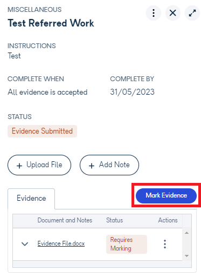Click the All evidence is accepted text
Screen dimensions: 201x276
(47, 93)
